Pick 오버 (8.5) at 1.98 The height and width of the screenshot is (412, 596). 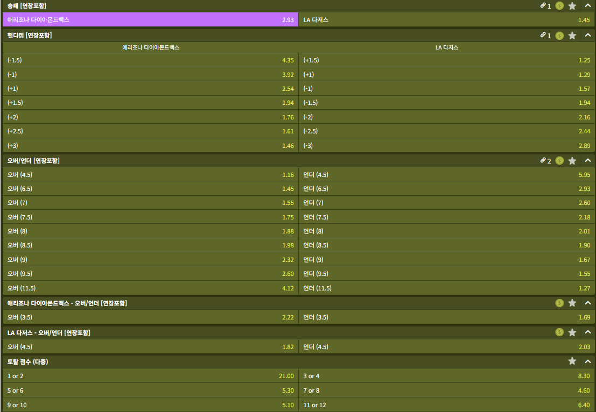tap(151, 245)
